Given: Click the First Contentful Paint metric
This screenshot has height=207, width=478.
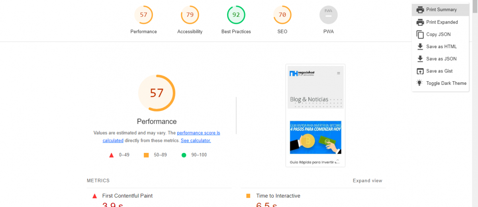Looking at the screenshot, I should coord(127,196).
